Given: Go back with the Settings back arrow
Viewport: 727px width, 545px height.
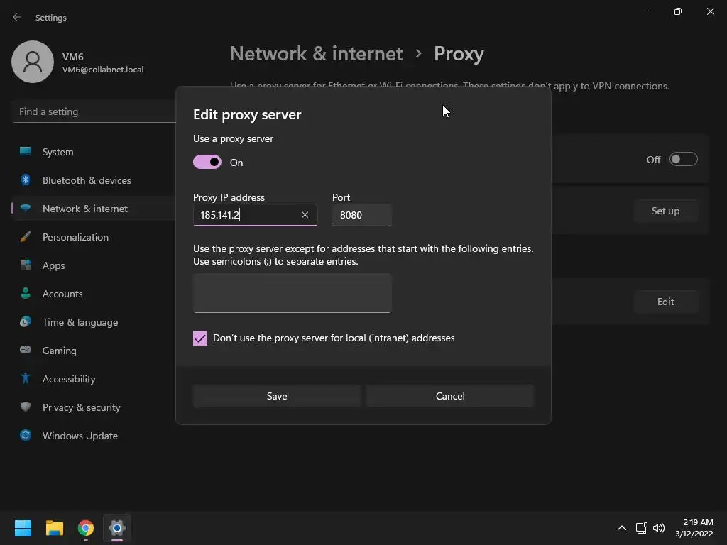Looking at the screenshot, I should pyautogui.click(x=17, y=17).
